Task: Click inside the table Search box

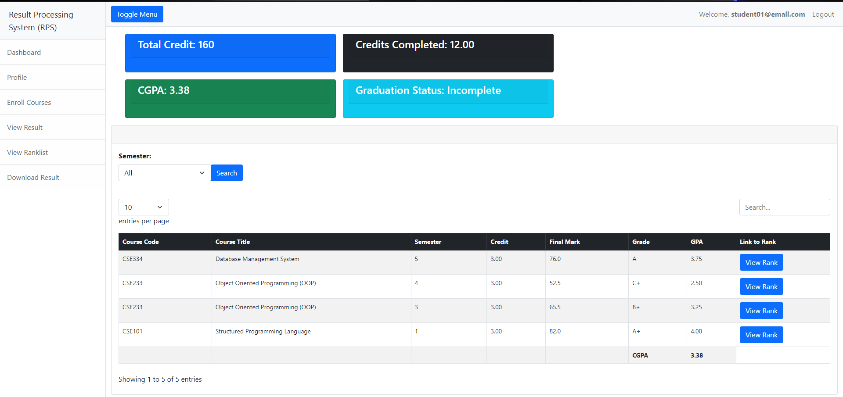Action: tap(784, 207)
